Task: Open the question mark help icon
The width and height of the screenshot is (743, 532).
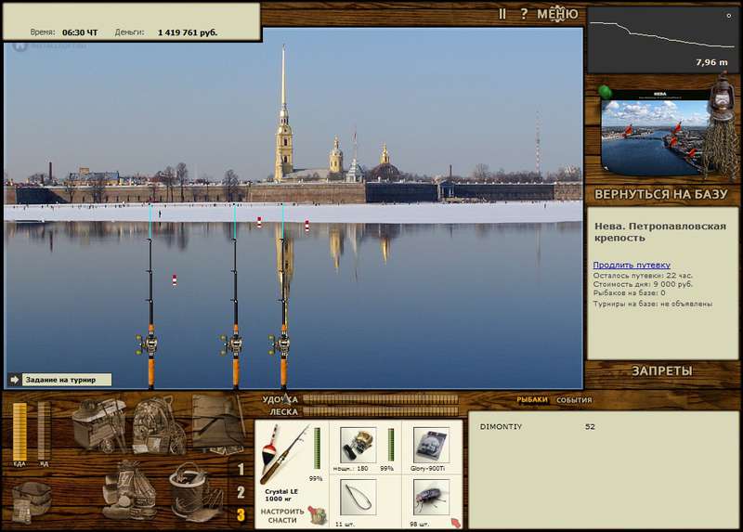Action: (524, 14)
